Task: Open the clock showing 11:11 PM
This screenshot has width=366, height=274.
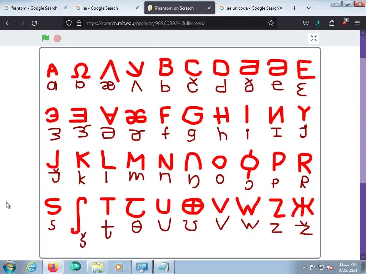Action: point(348,267)
